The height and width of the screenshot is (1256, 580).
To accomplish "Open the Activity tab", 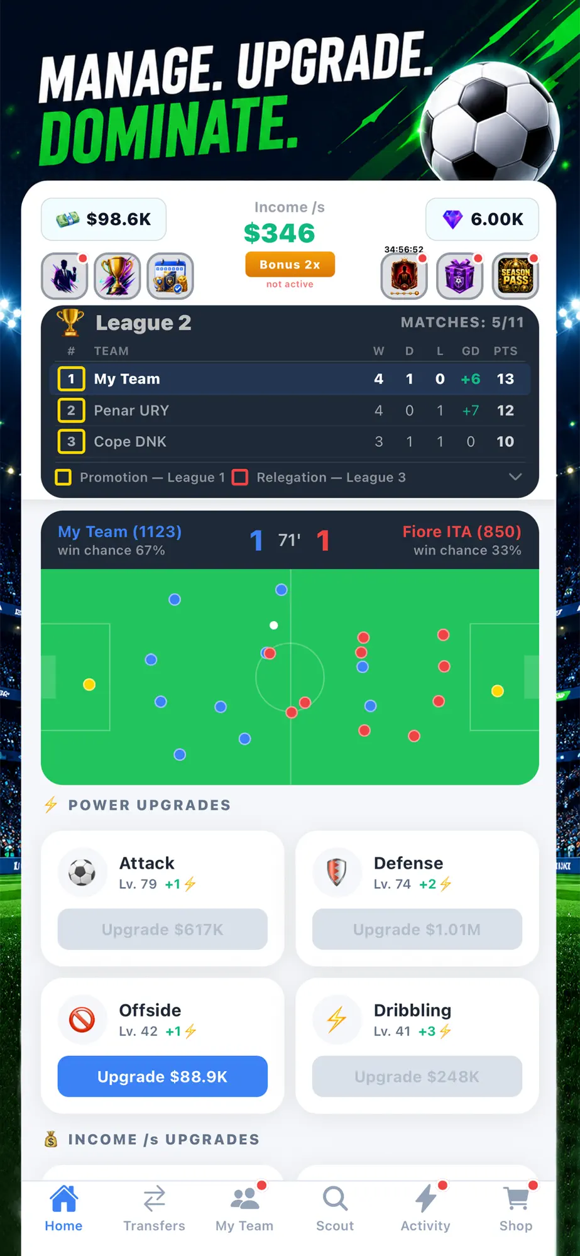I will click(425, 1209).
